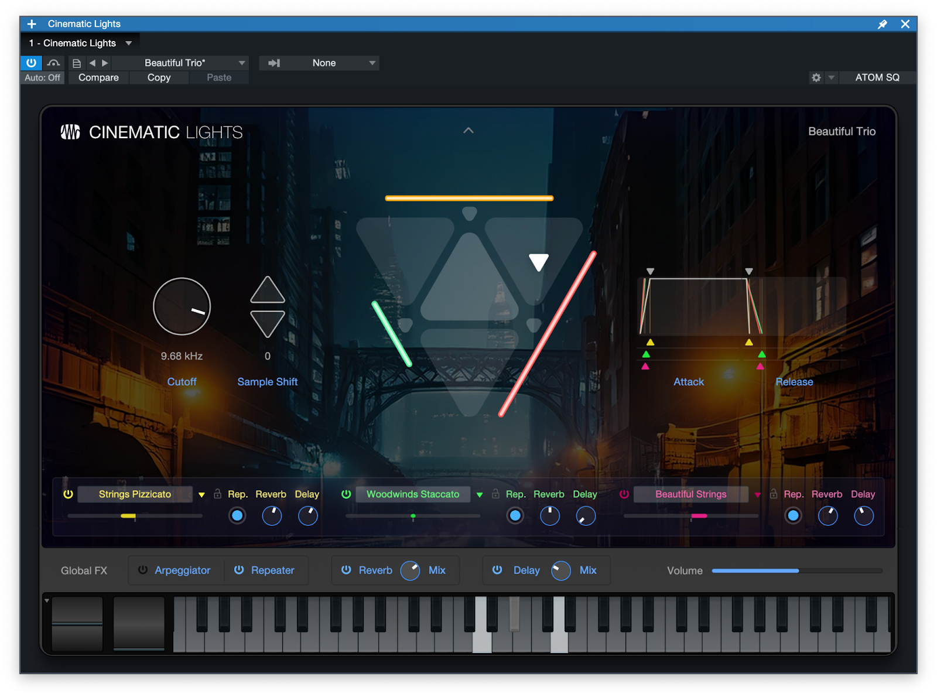The height and width of the screenshot is (697, 937).
Task: Toggle Rep. button of Woodwinds Staccato
Action: pos(515,515)
